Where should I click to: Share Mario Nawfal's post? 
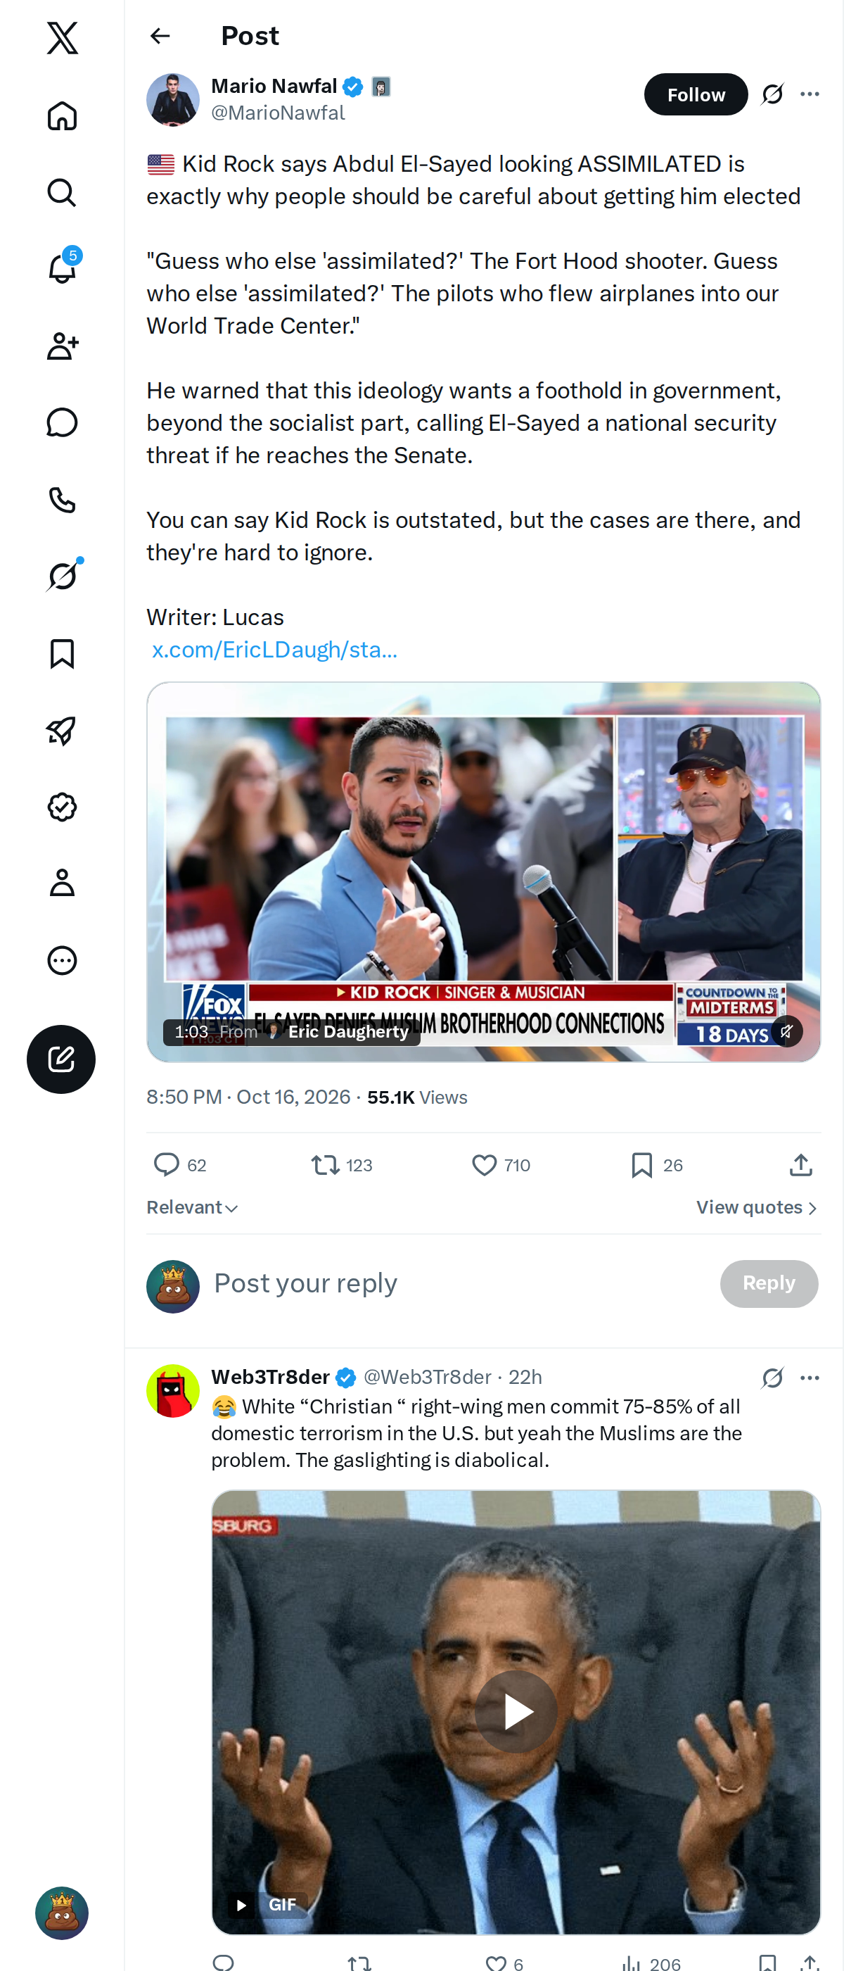tap(800, 1164)
